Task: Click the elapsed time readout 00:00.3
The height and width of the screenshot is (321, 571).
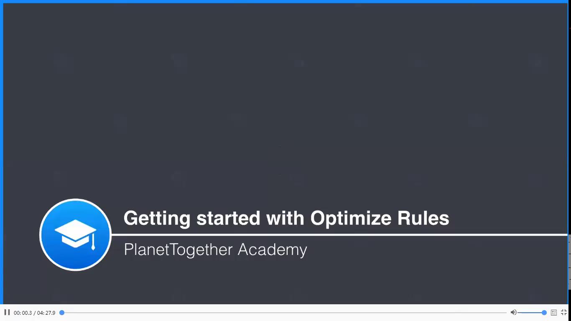Action: [23, 313]
